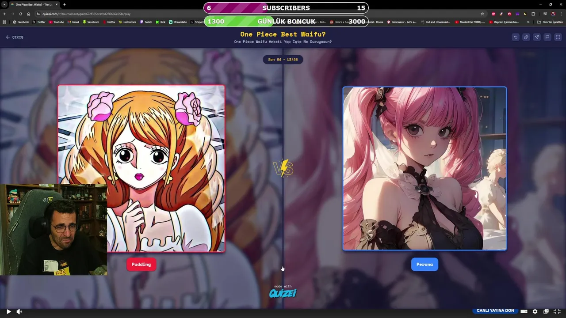Click the ÇIKIŞ exit link
This screenshot has height=318, width=566.
pos(15,37)
